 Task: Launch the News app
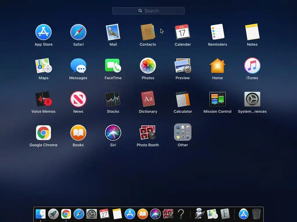click(78, 99)
